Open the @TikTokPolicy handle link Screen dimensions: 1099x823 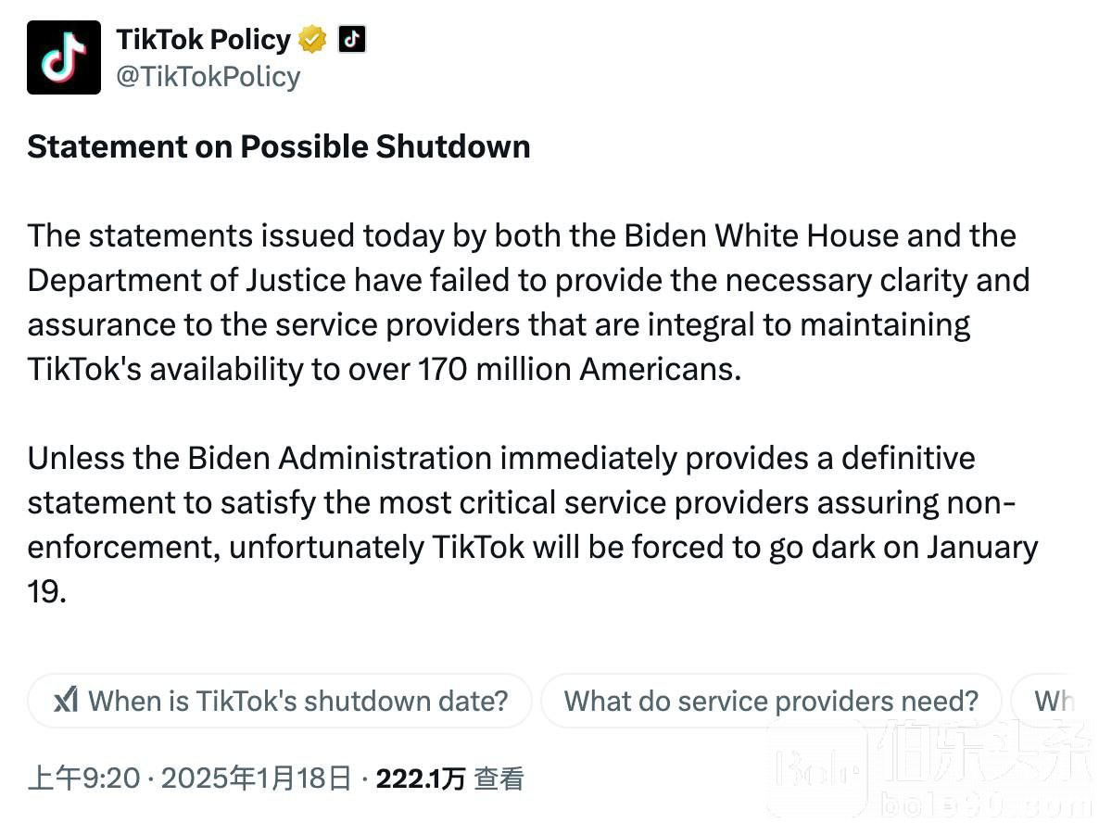pyautogui.click(x=208, y=76)
